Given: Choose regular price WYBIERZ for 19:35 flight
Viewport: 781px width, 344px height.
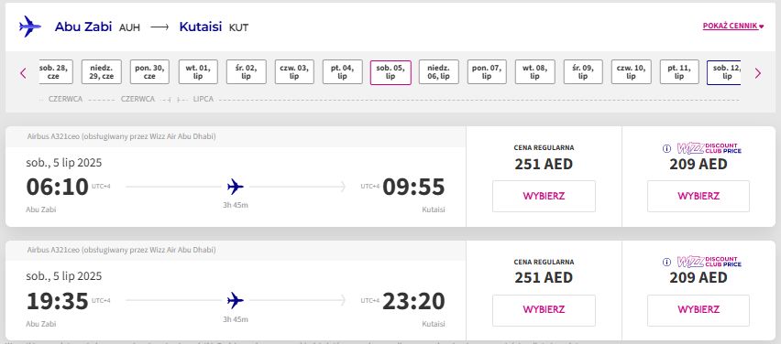Looking at the screenshot, I should pos(544,310).
